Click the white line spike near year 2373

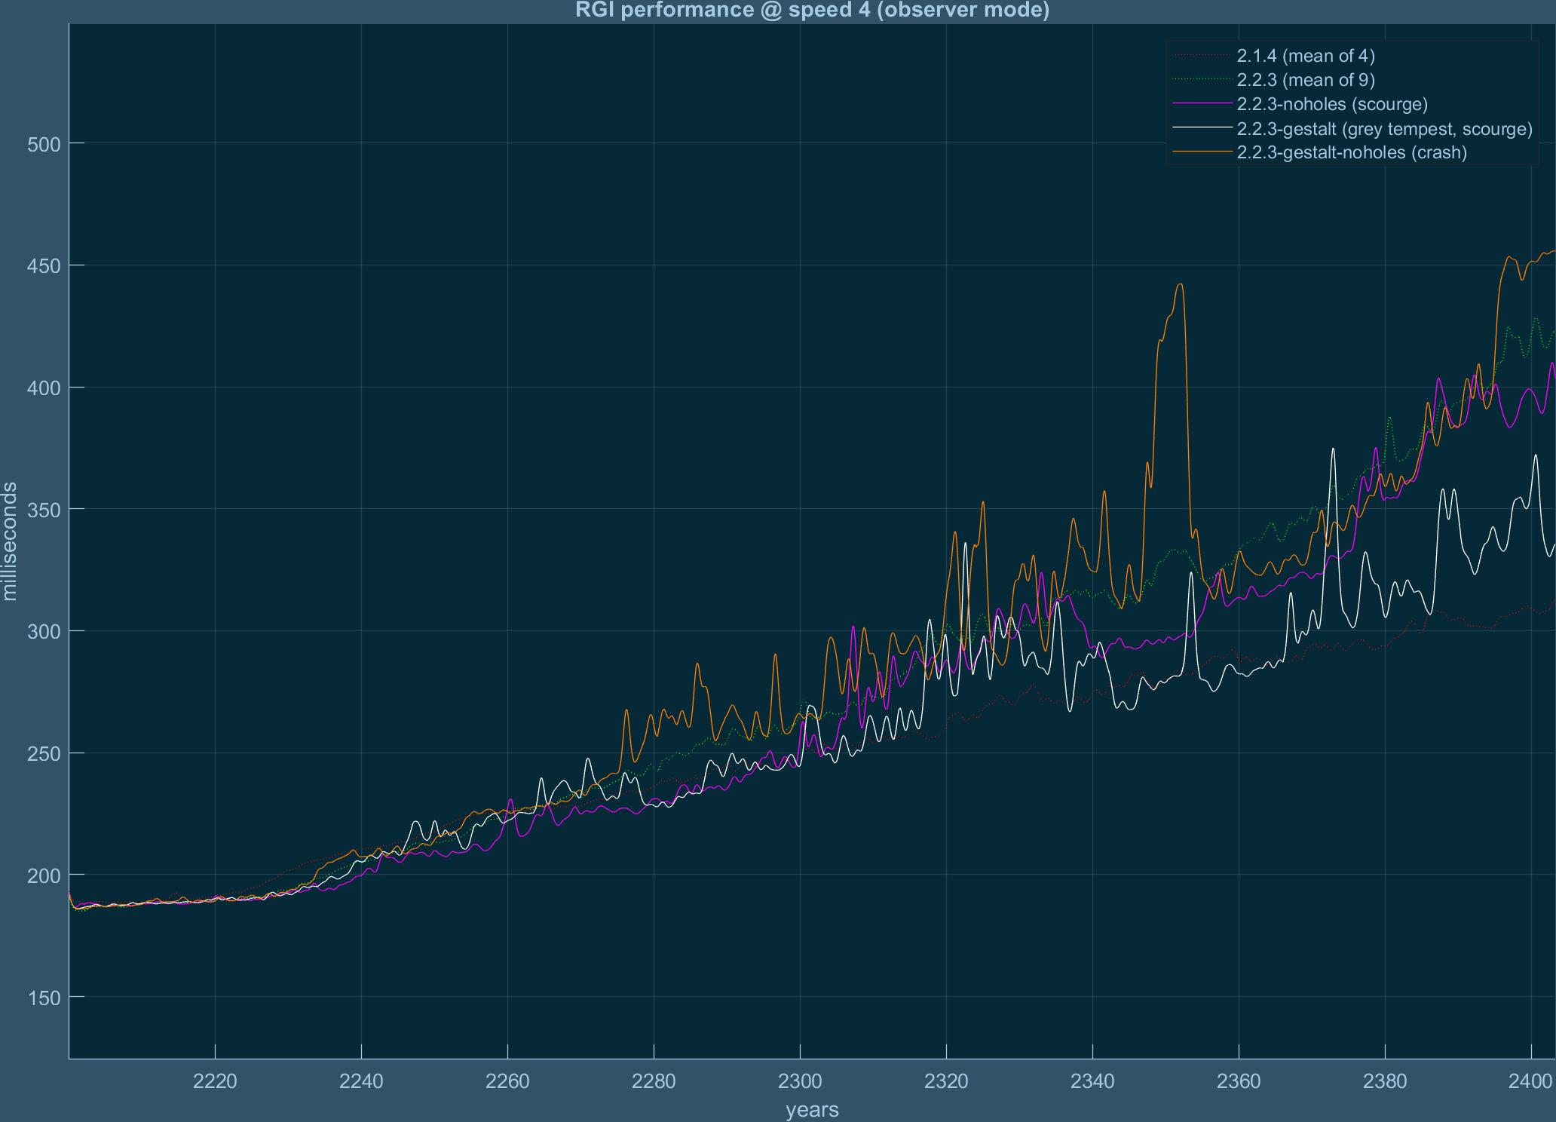1333,449
